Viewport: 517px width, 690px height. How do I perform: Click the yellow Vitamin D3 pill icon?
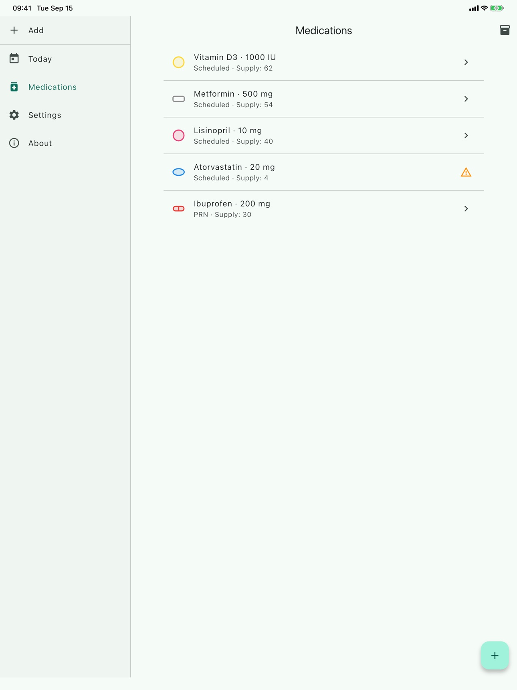click(178, 62)
